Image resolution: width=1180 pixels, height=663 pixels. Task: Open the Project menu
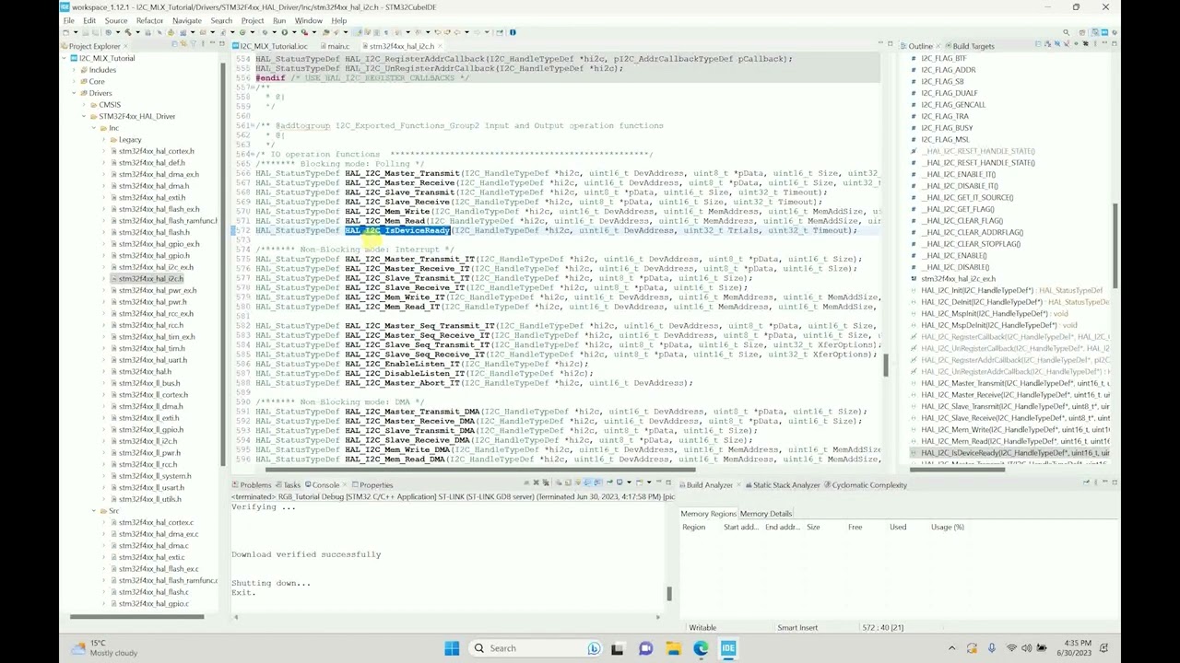(253, 20)
